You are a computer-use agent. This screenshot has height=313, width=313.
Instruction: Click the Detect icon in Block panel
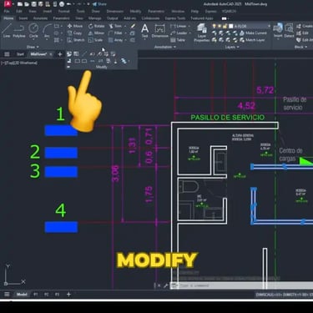tap(289, 30)
